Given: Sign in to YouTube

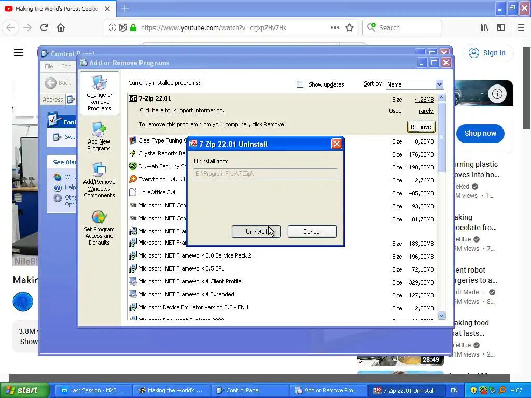Looking at the screenshot, I should (487, 53).
